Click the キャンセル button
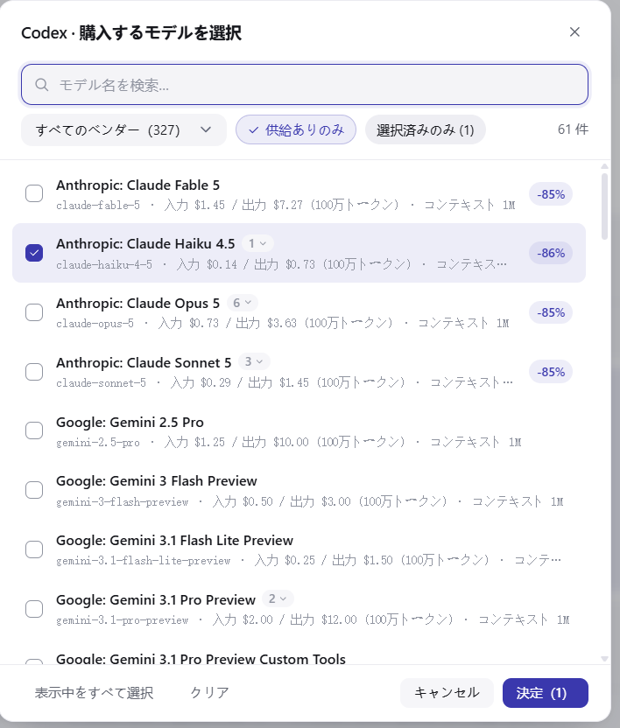 (x=447, y=693)
